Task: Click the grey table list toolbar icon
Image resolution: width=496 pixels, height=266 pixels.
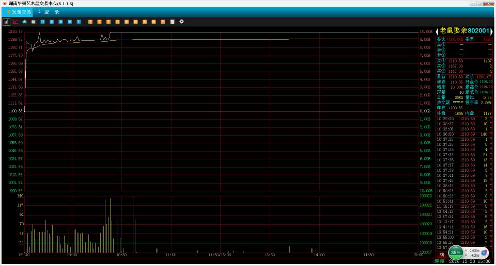Action: tap(33, 22)
